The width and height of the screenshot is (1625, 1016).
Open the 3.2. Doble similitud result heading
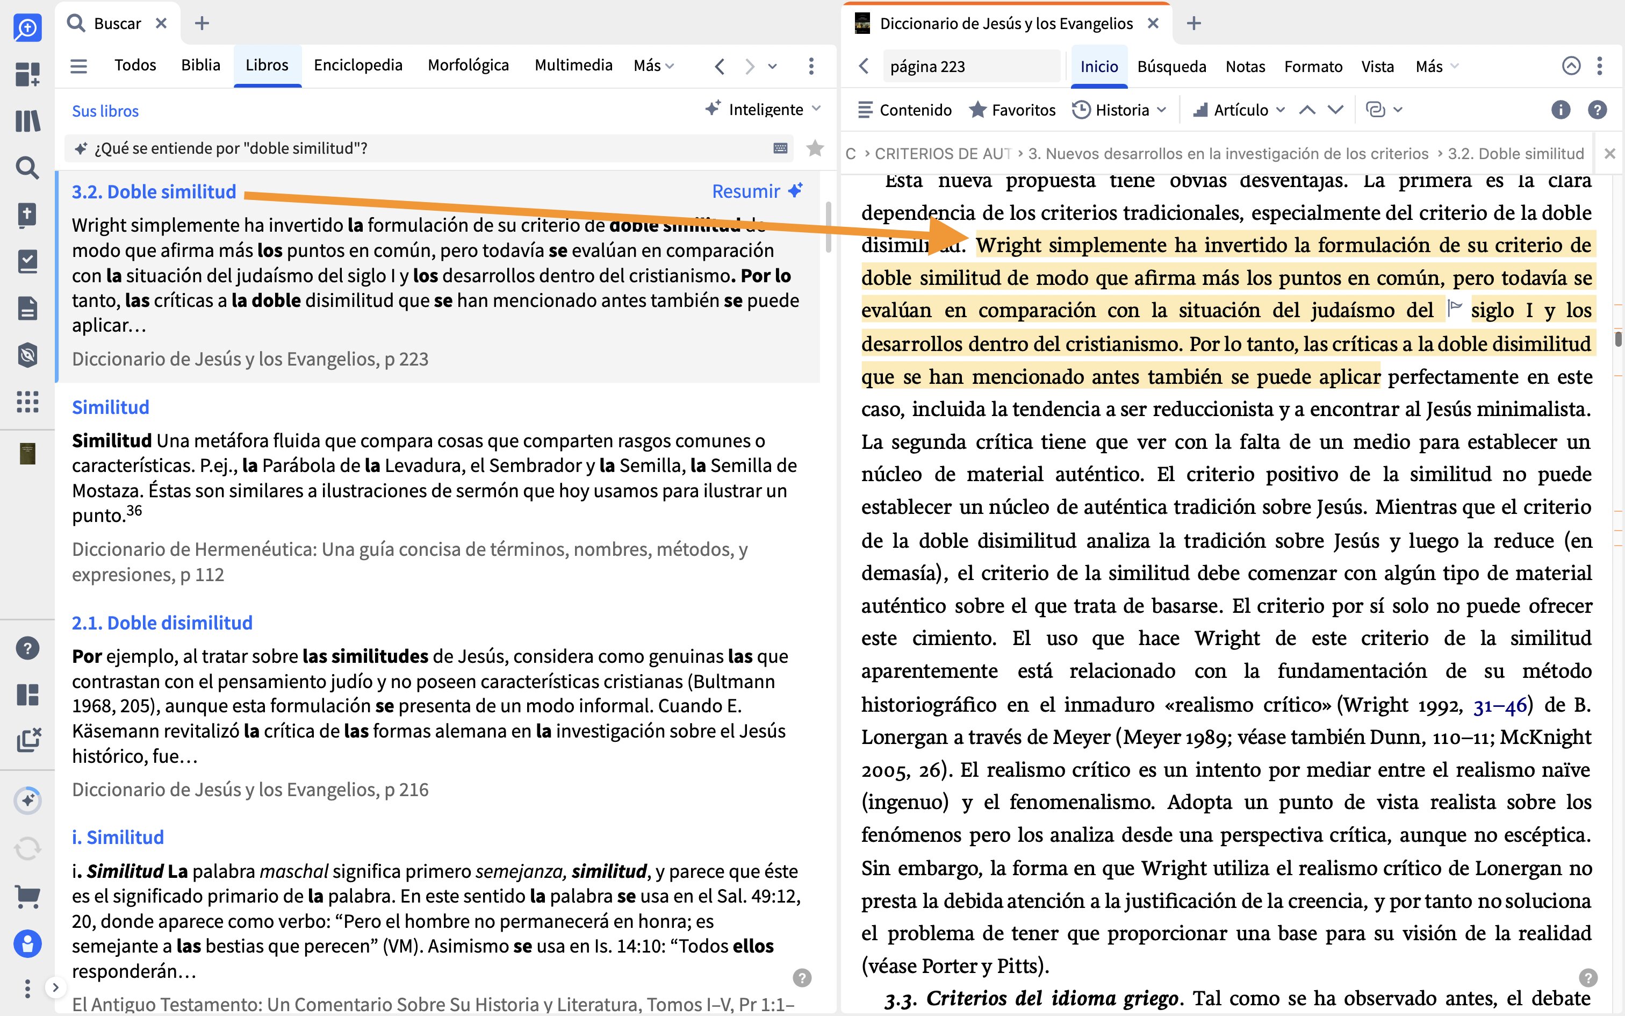154,191
